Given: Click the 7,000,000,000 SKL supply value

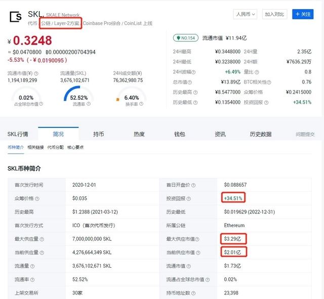Looking at the screenshot, I should point(92,239).
